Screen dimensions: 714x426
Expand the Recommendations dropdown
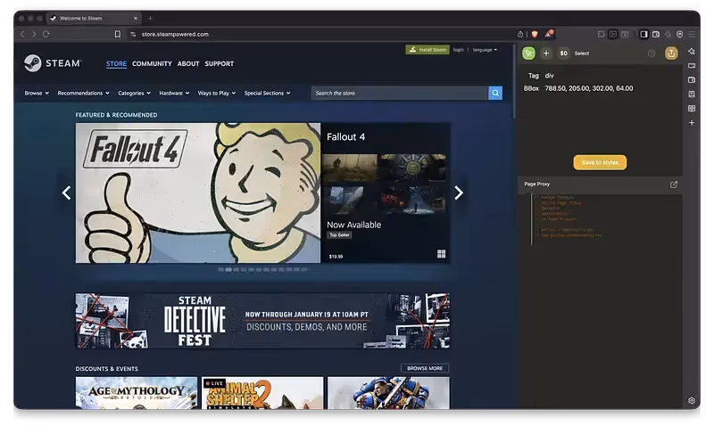83,94
